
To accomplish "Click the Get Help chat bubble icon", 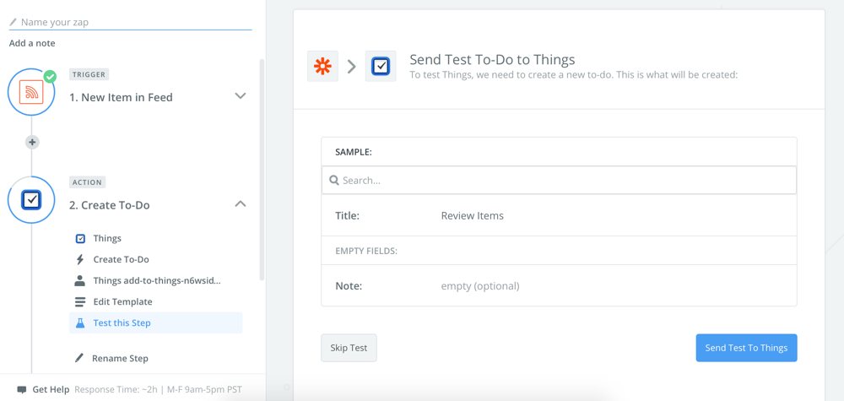I will (22, 389).
